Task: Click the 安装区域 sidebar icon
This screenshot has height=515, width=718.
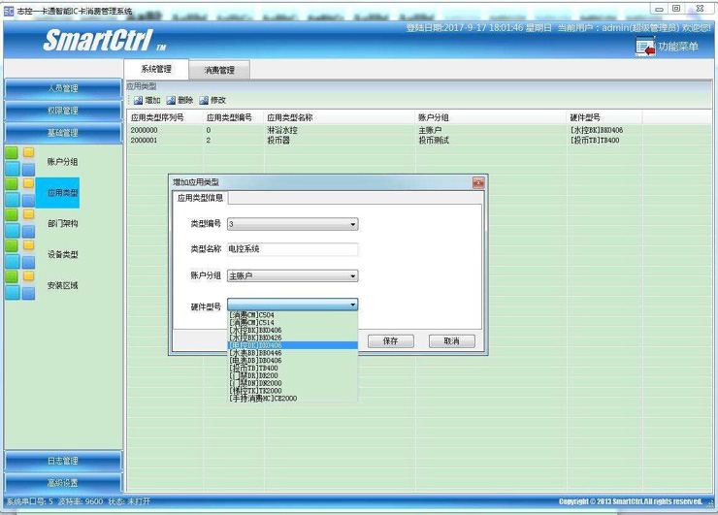Action: [20, 285]
